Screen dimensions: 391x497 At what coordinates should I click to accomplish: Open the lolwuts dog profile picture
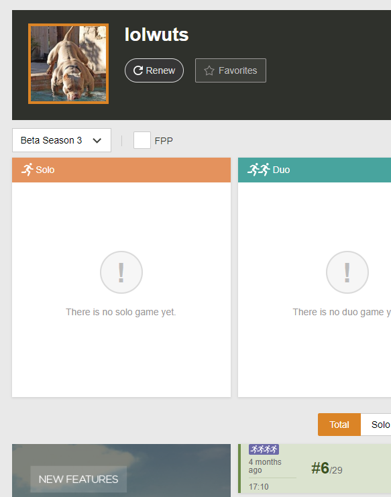[x=68, y=64]
